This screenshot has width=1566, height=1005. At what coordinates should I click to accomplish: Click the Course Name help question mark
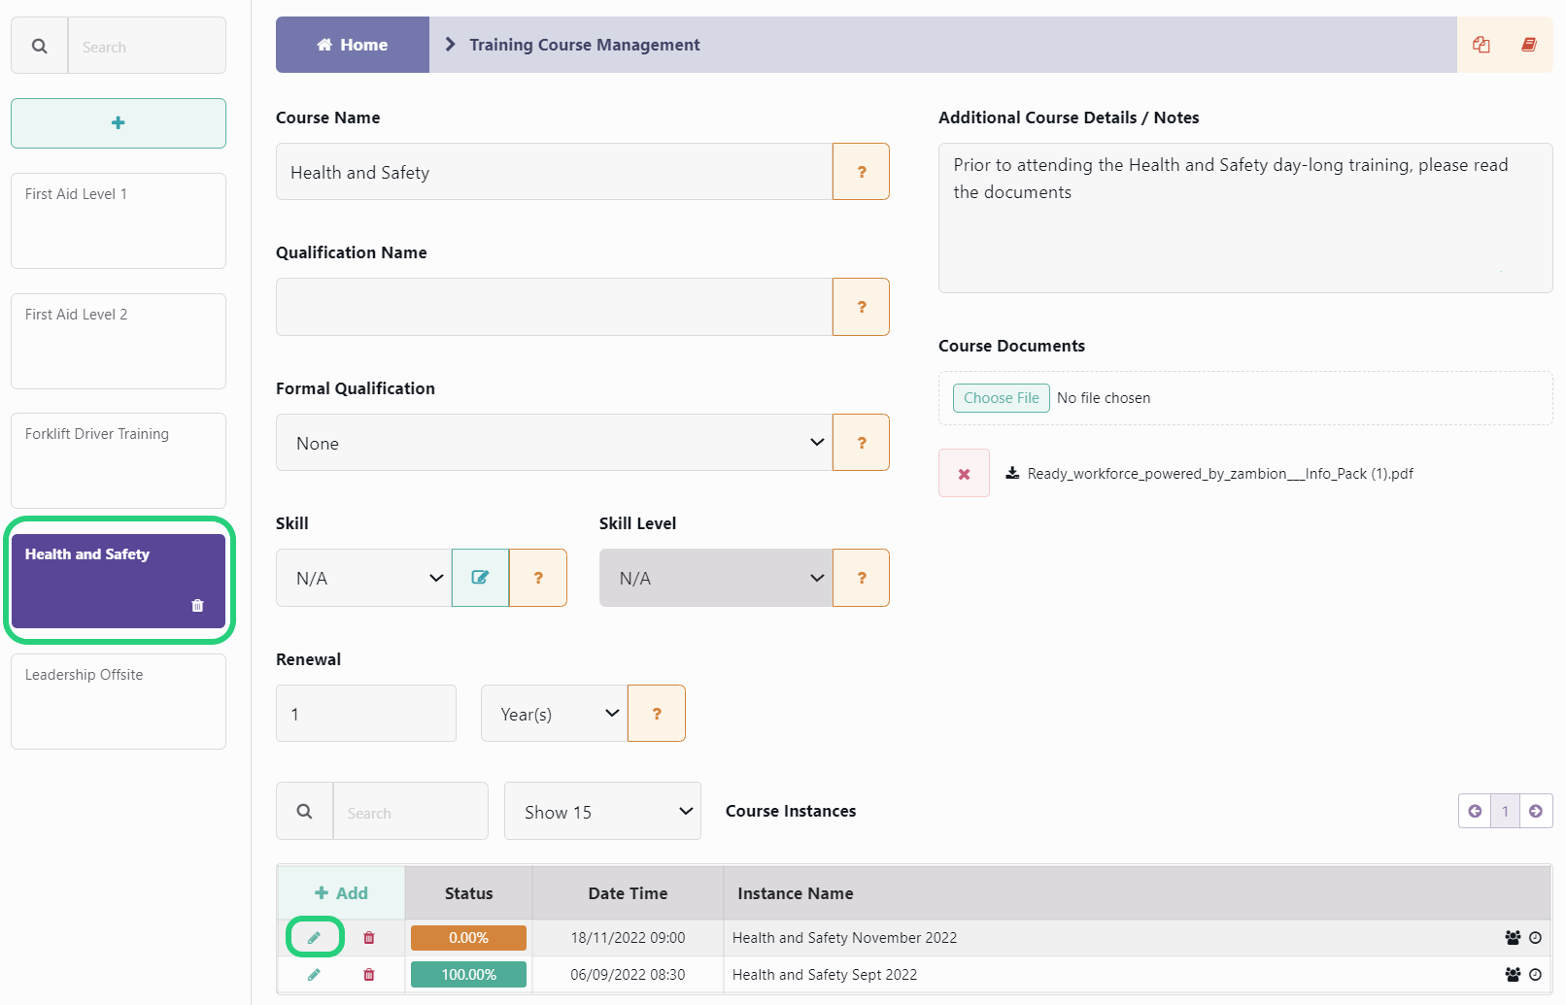861,172
